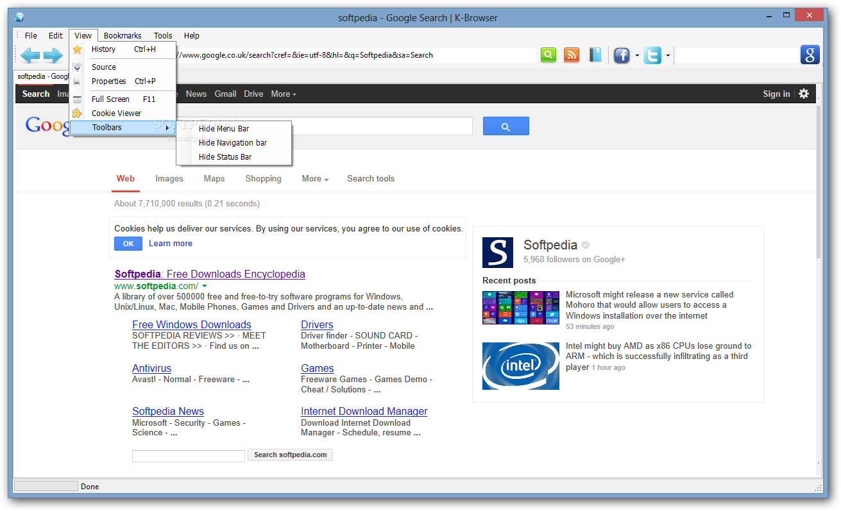Click the K-Browser globe title icon
Screen dimensions: 841x511
[x=19, y=17]
